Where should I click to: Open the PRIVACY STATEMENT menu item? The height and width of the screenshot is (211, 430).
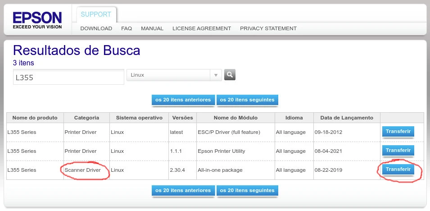click(268, 28)
